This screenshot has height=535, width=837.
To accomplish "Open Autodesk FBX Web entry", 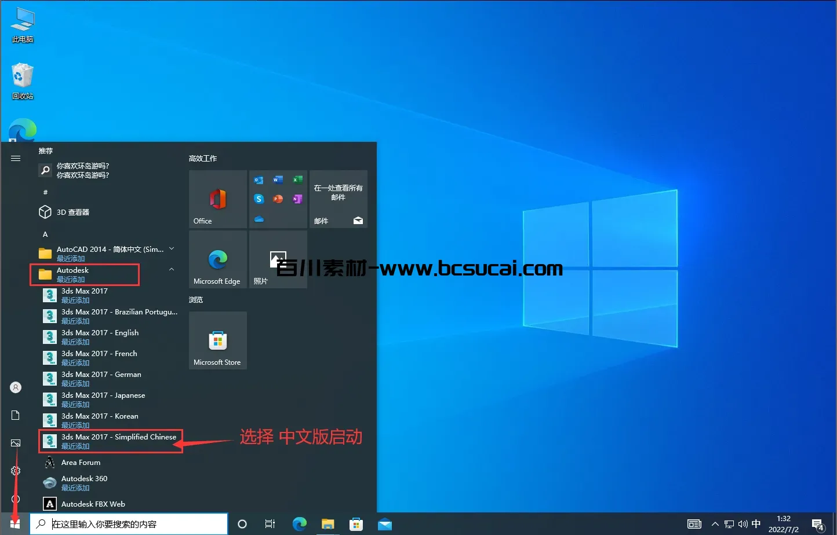I will (x=110, y=504).
